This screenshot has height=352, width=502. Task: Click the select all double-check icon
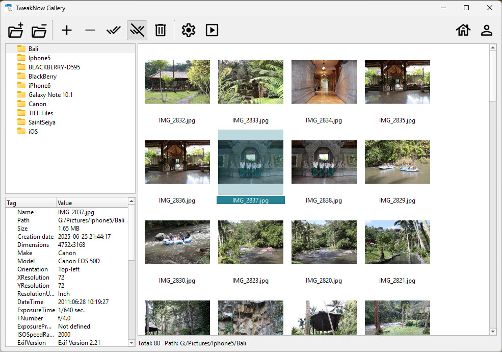click(x=113, y=31)
